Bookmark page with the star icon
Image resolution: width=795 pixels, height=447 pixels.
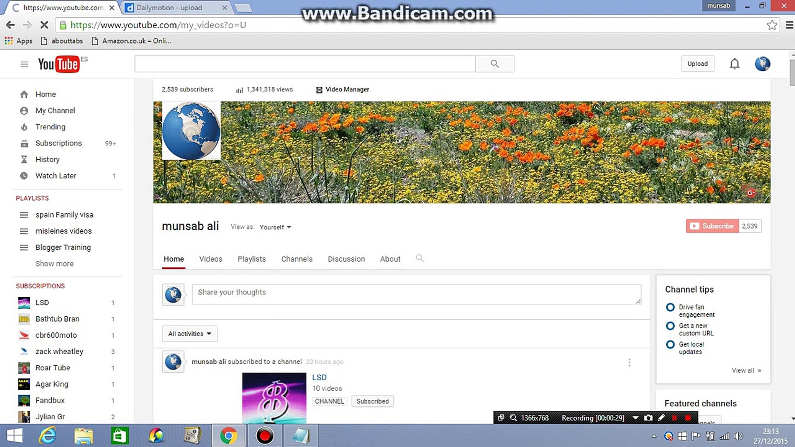pos(772,25)
